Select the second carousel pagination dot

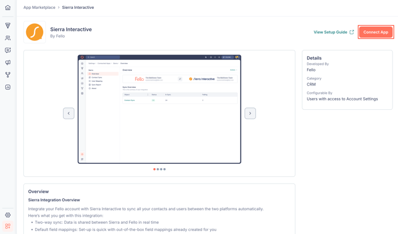(157, 169)
